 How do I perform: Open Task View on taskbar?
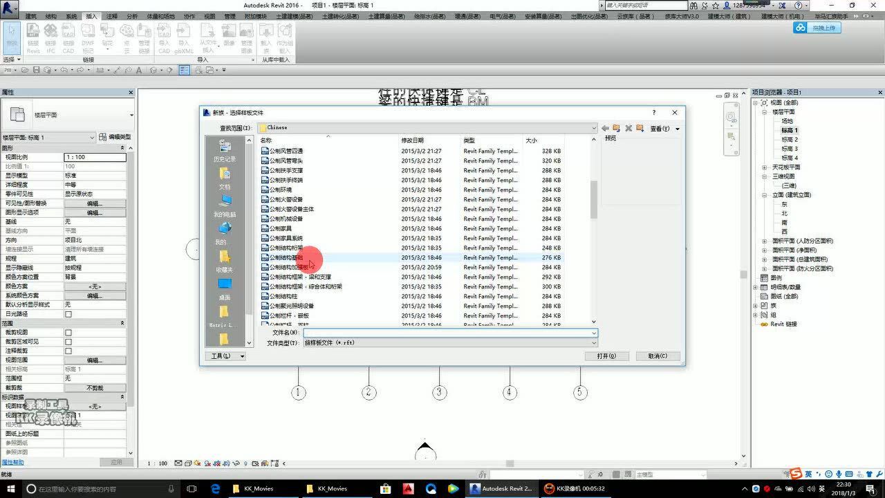point(192,488)
